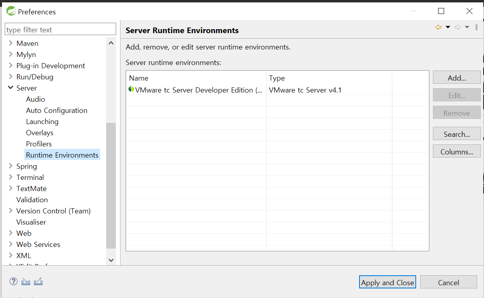Expand the Web tree node
This screenshot has width=484, height=298.
[x=11, y=233]
